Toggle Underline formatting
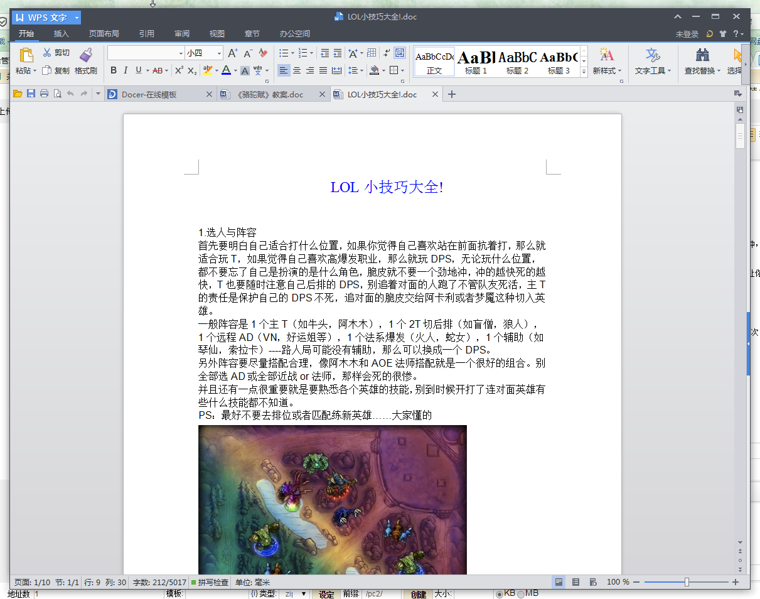Image resolution: width=760 pixels, height=599 pixels. [x=138, y=70]
